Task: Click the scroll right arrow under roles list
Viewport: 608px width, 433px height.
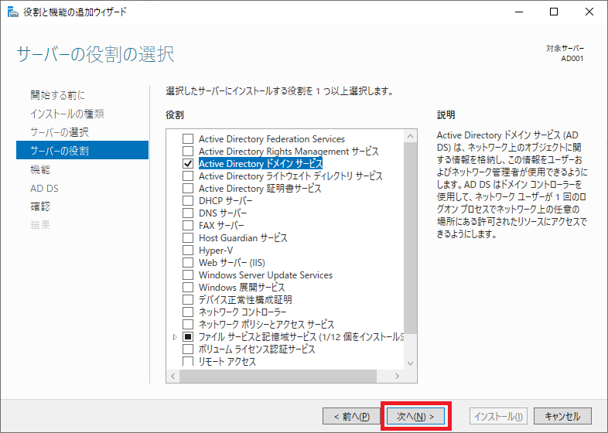Action: coord(397,376)
